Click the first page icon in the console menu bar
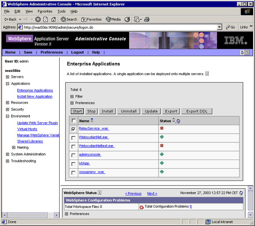This screenshot has width=255, height=226. (242, 52)
